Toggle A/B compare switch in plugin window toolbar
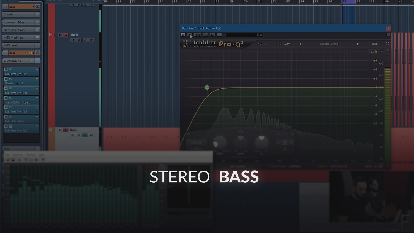 206,35
